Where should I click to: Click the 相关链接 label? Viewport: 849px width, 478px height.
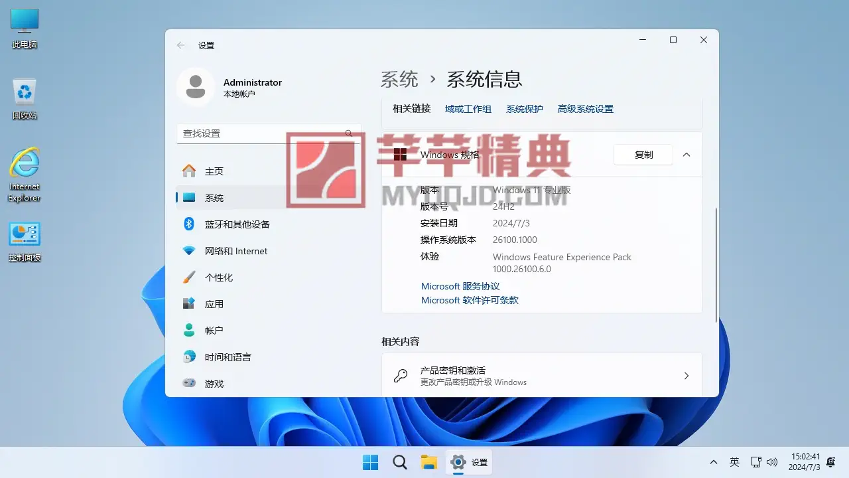tap(411, 109)
